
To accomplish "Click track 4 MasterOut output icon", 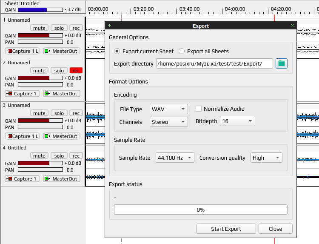I will pyautogui.click(x=47, y=178).
